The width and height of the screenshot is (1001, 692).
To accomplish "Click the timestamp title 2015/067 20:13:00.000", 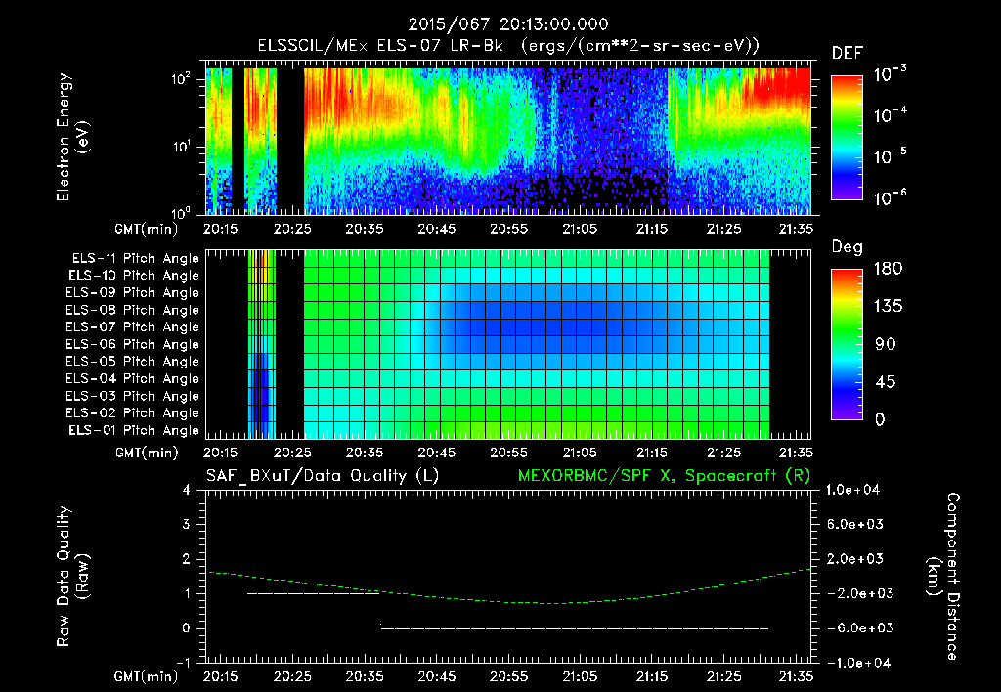I will coord(508,24).
